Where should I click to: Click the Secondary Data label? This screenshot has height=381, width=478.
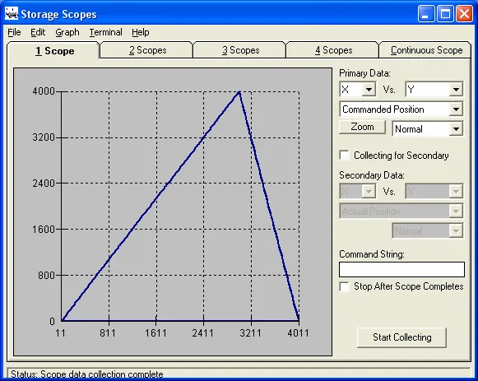tap(372, 175)
